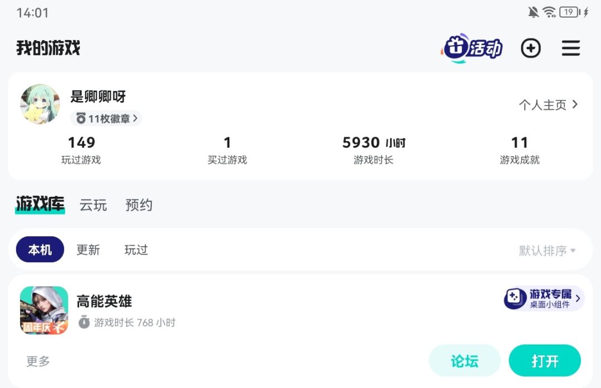Open the 高能英雄 game icon

click(x=44, y=310)
